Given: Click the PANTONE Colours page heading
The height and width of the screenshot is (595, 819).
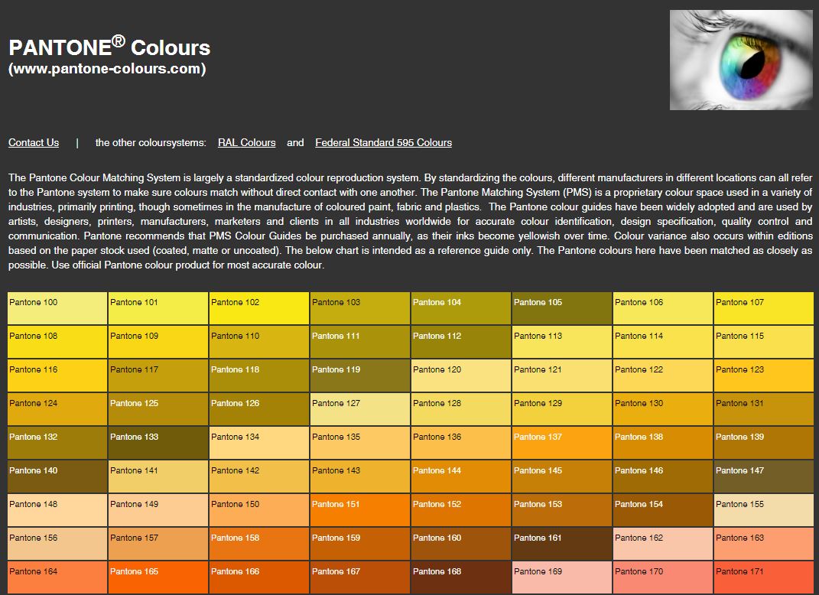Looking at the screenshot, I should [x=109, y=47].
